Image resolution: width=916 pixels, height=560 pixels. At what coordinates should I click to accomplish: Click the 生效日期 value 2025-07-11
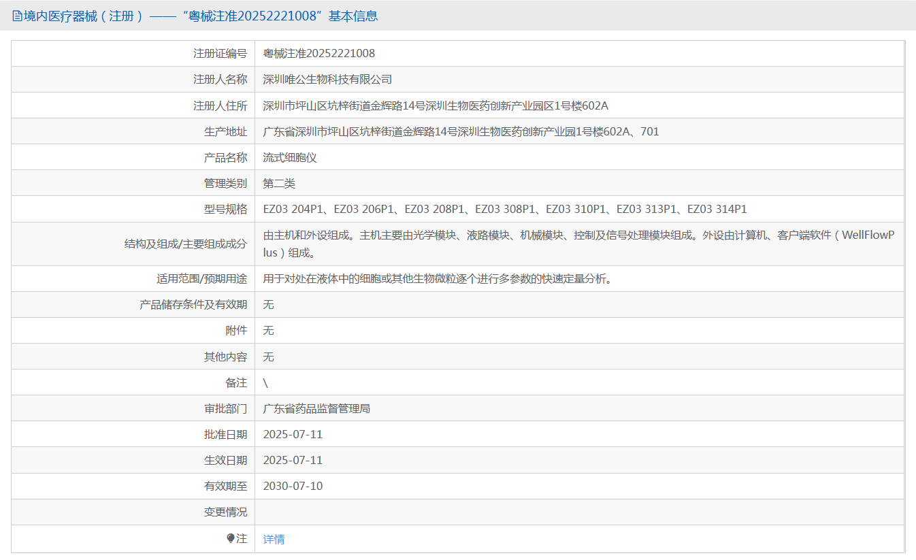coord(293,460)
